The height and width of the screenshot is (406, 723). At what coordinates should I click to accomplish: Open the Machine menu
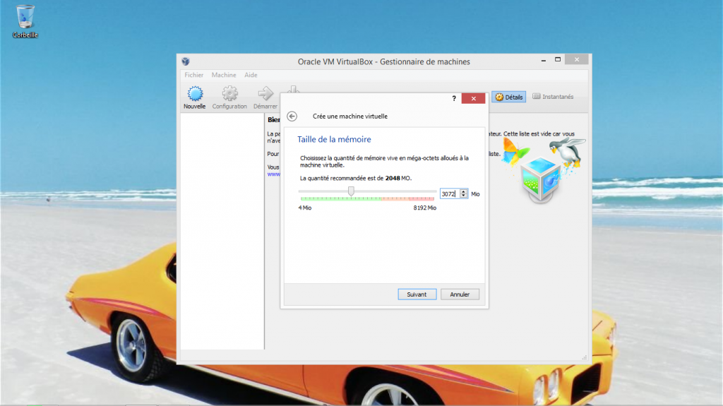224,75
